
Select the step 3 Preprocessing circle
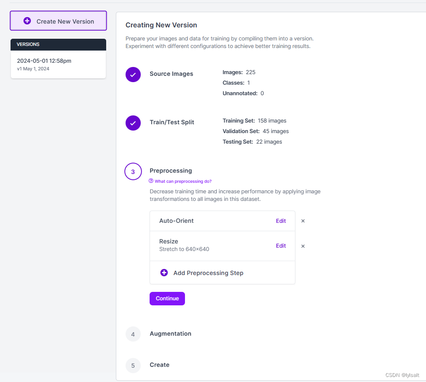pyautogui.click(x=133, y=171)
